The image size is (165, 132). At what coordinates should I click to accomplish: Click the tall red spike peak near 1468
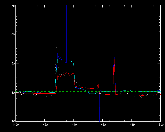(x=114, y=56)
